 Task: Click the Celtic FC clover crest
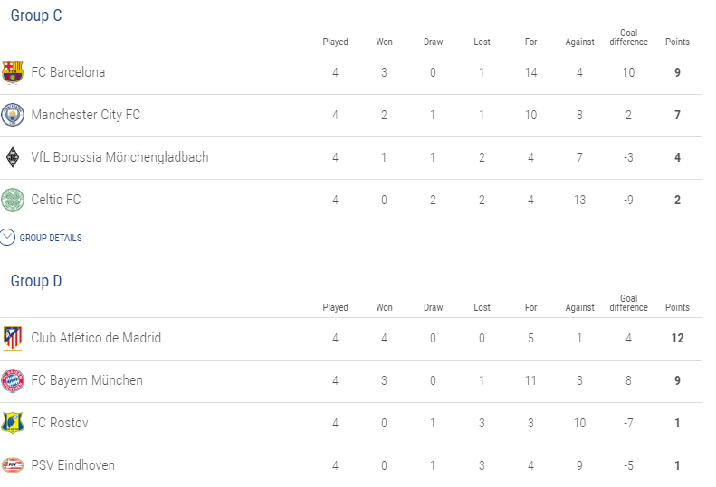[x=13, y=200]
